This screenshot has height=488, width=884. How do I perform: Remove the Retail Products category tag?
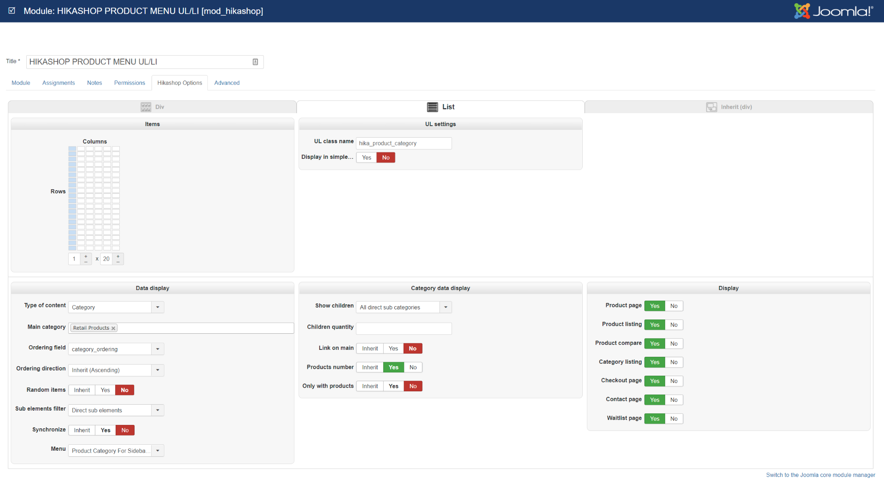coord(113,328)
